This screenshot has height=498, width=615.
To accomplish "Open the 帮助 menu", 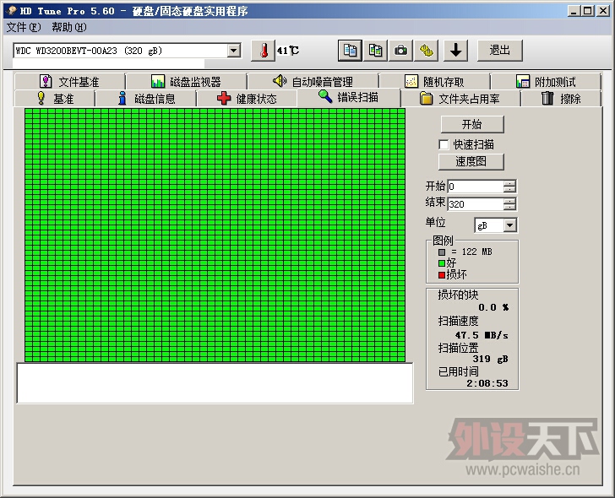I will (x=69, y=27).
